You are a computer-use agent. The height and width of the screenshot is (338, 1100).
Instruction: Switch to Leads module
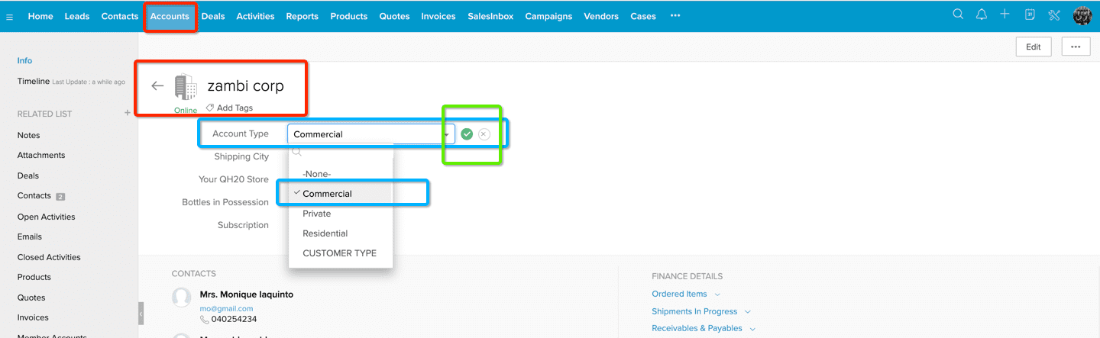(77, 16)
